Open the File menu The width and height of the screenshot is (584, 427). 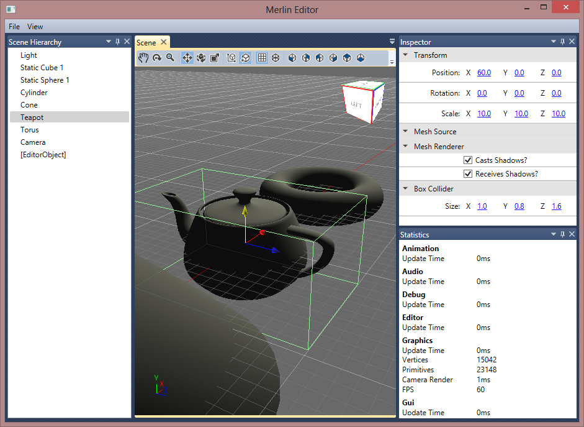pos(14,27)
